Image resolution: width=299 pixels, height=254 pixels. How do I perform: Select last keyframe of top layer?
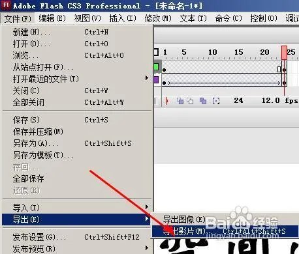(284, 70)
